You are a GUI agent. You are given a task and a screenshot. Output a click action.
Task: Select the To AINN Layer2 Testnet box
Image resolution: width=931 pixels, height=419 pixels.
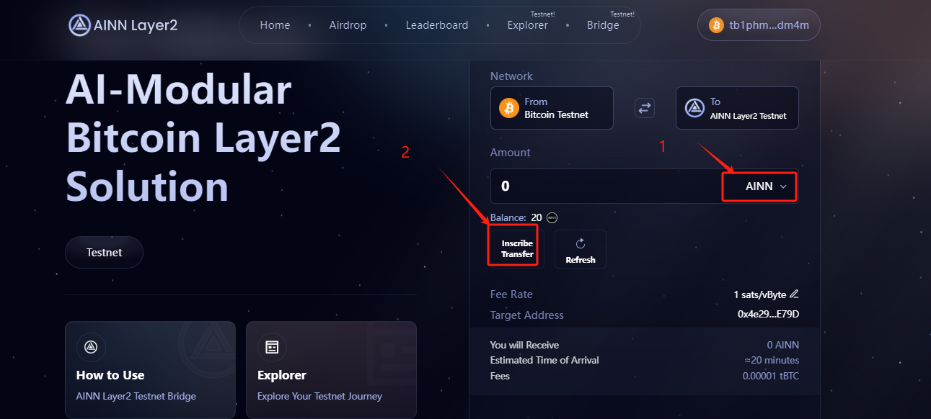click(737, 108)
